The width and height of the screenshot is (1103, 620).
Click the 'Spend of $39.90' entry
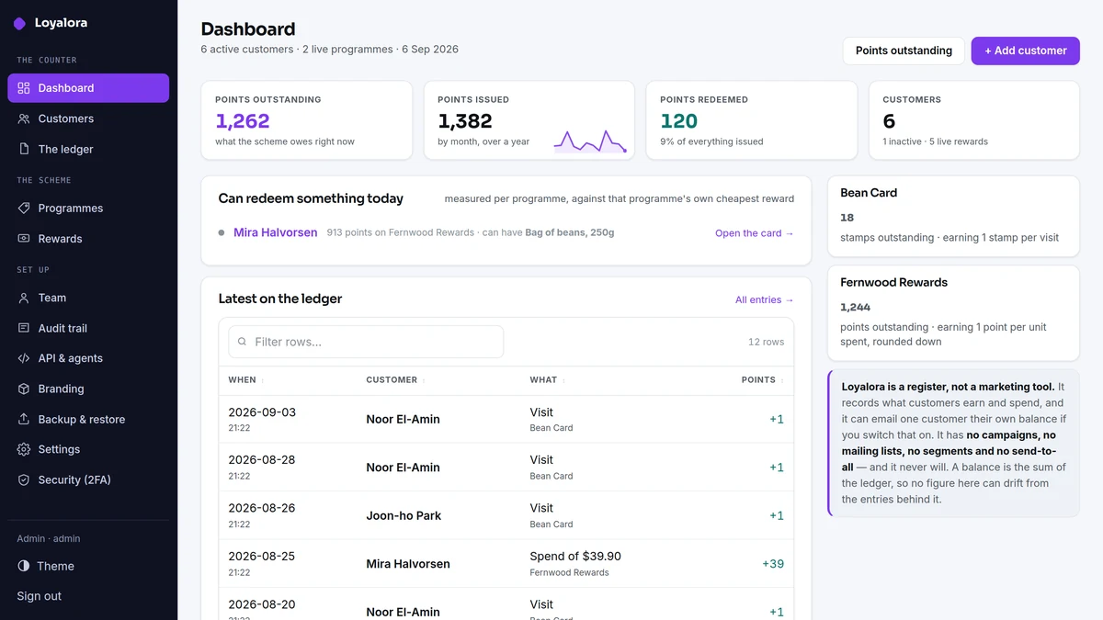[575, 556]
